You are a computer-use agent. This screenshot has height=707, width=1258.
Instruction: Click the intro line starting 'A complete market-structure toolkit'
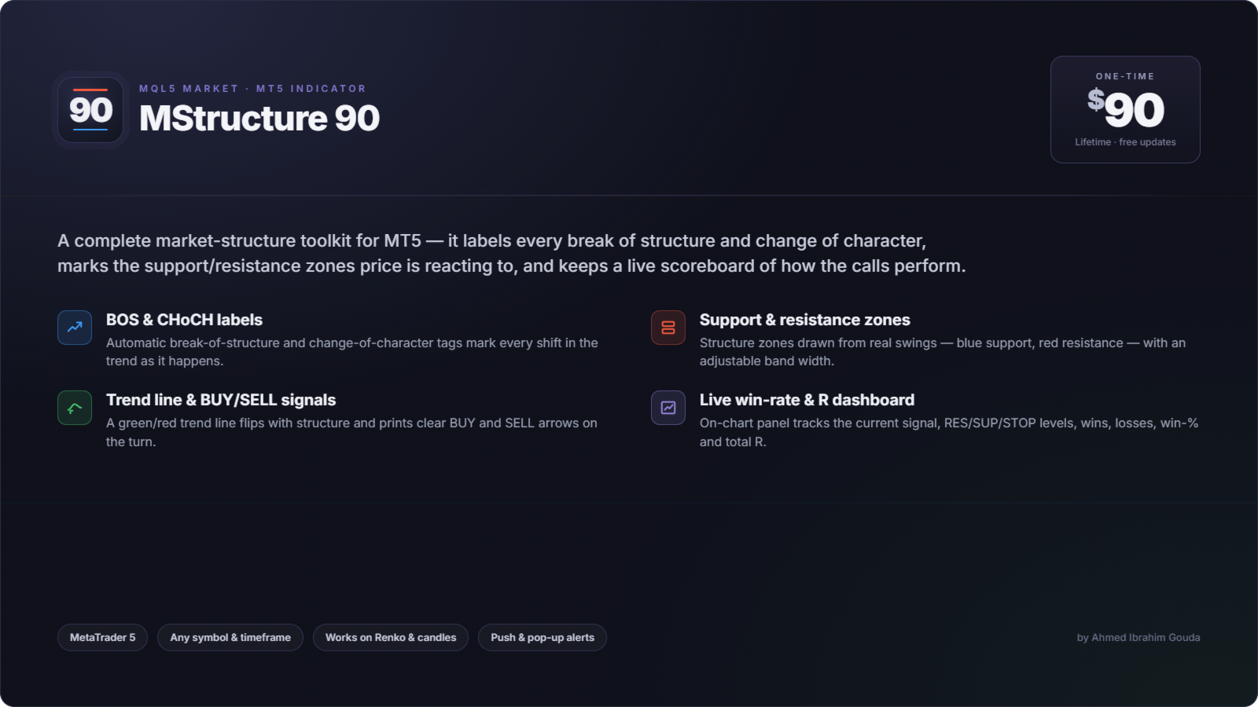512,253
